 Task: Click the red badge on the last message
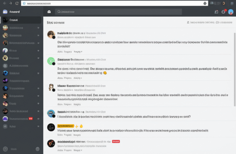(116, 141)
